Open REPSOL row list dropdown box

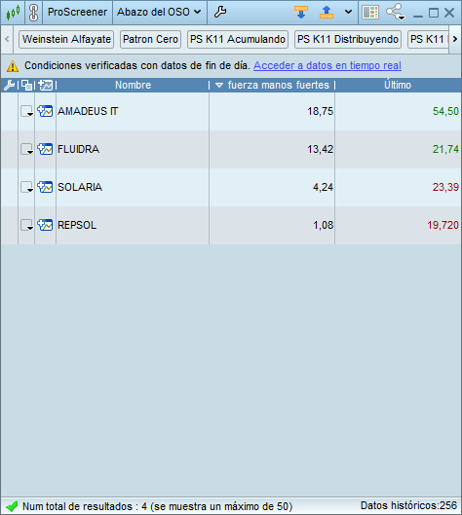coord(26,225)
